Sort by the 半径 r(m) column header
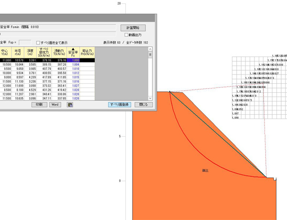This screenshot has width=287, height=220. 17,52
